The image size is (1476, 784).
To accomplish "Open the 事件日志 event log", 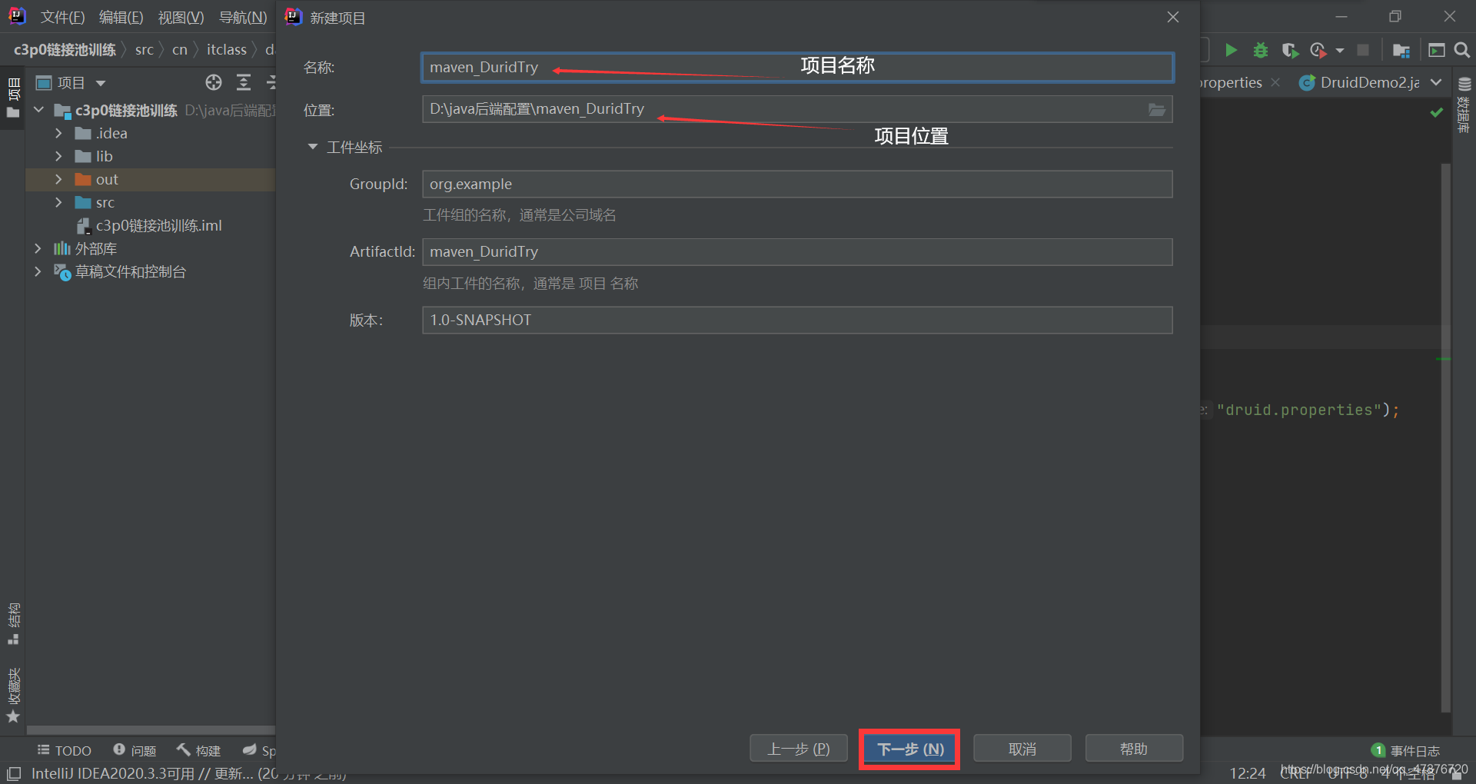I will tap(1406, 750).
